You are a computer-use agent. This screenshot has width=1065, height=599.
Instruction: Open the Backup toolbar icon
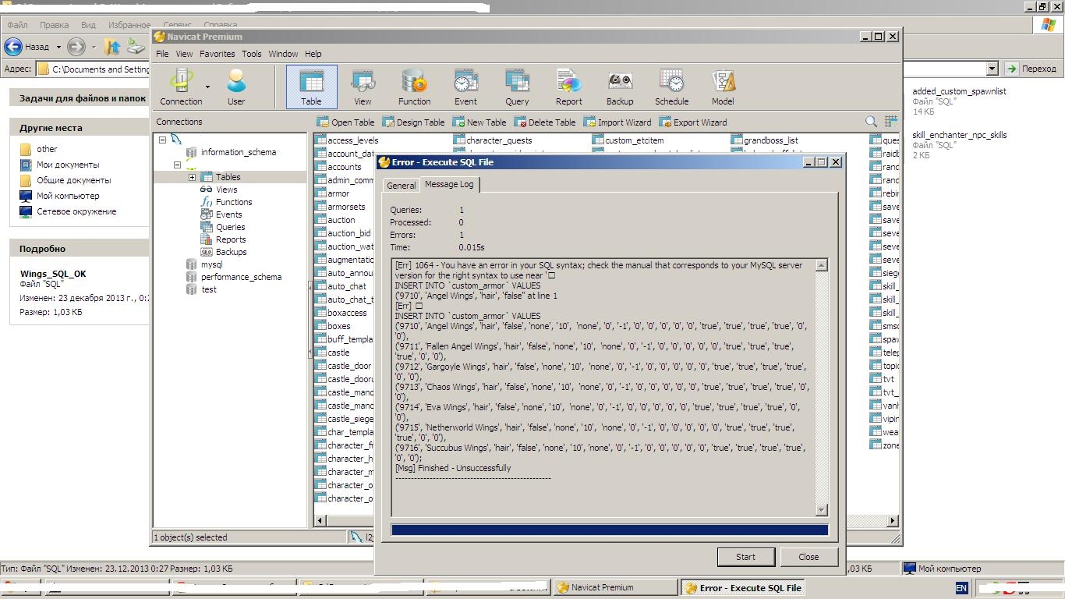coord(620,86)
